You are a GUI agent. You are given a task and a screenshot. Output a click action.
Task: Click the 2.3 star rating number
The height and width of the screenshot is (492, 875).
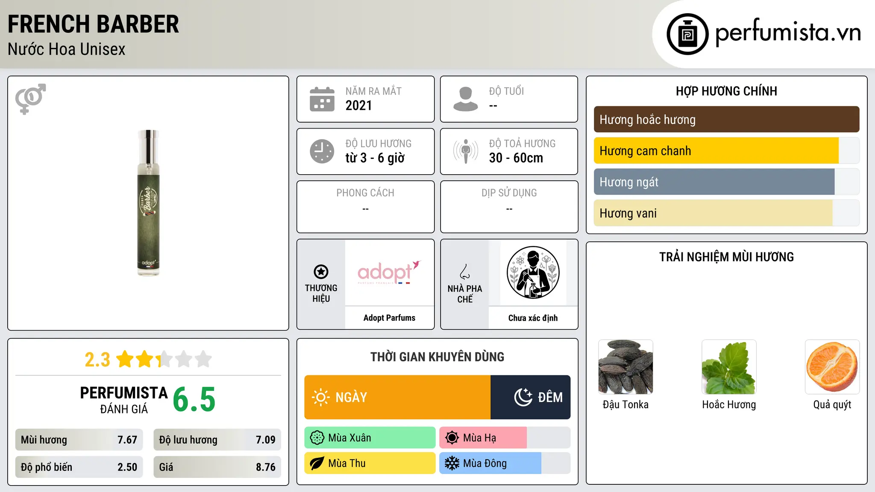point(97,360)
